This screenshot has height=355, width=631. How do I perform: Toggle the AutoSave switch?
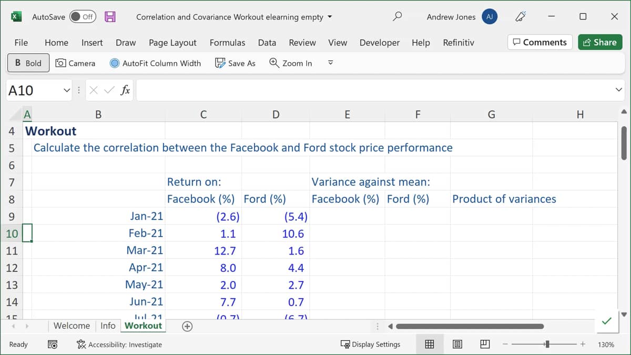click(82, 17)
